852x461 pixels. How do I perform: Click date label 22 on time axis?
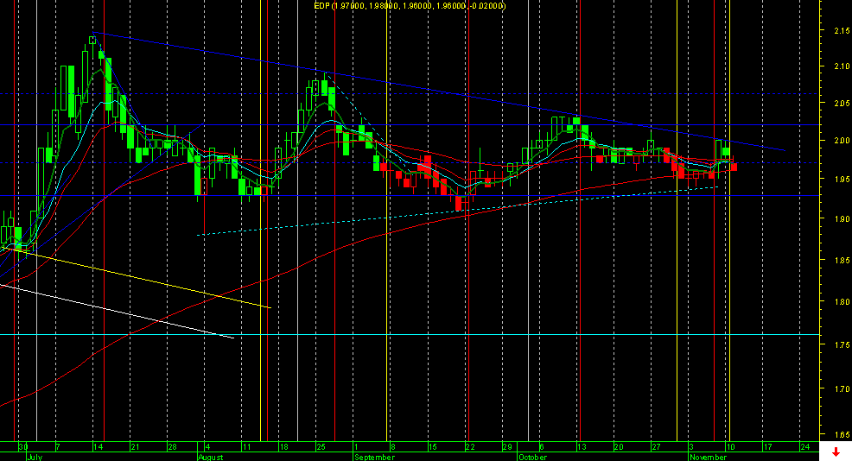click(470, 447)
